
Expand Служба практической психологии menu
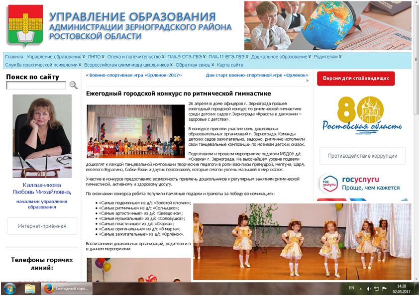[x=43, y=65]
